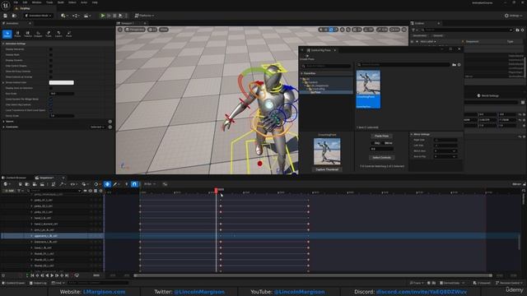The image size is (527, 296).
Task: Toggle the Only Select Rig Controls checkbox
Action: (51, 104)
